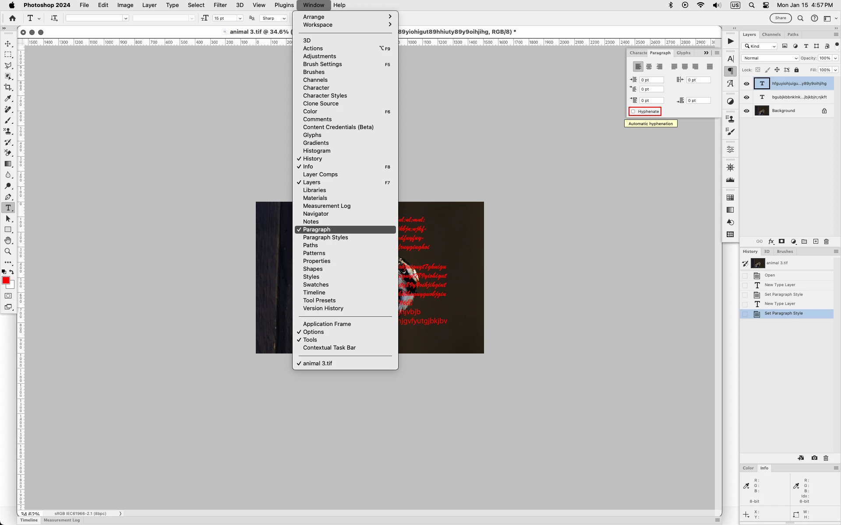The width and height of the screenshot is (841, 525).
Task: Select the Move tool
Action: [x=8, y=44]
